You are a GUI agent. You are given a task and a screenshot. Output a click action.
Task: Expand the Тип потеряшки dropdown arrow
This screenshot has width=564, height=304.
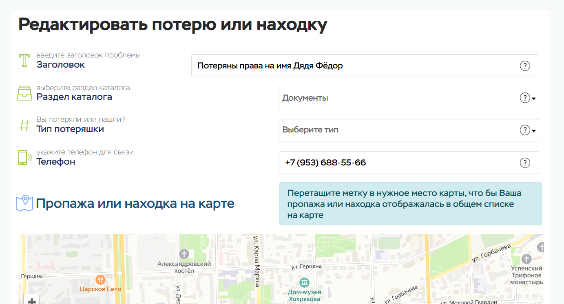[x=534, y=131]
